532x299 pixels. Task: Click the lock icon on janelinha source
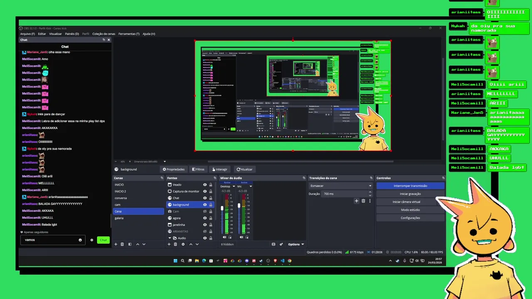click(211, 225)
